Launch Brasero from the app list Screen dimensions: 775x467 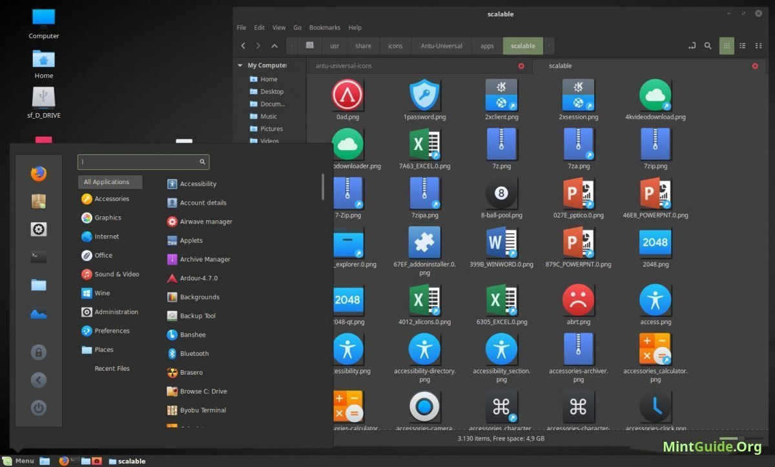pyautogui.click(x=185, y=372)
